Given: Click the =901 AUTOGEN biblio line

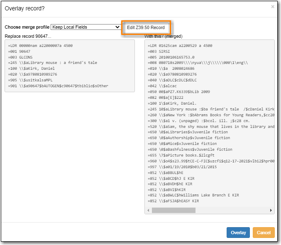Looking at the screenshot, I should [x=58, y=86].
